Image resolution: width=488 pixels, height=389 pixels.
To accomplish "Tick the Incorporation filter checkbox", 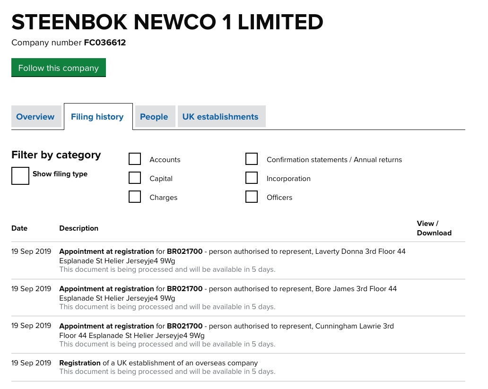I will tap(252, 178).
